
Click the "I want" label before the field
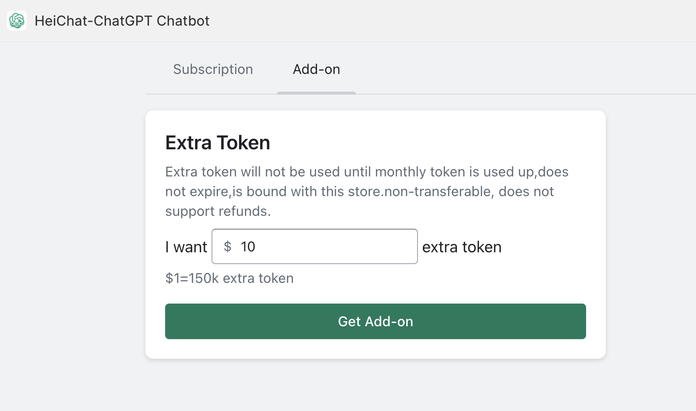pos(186,247)
